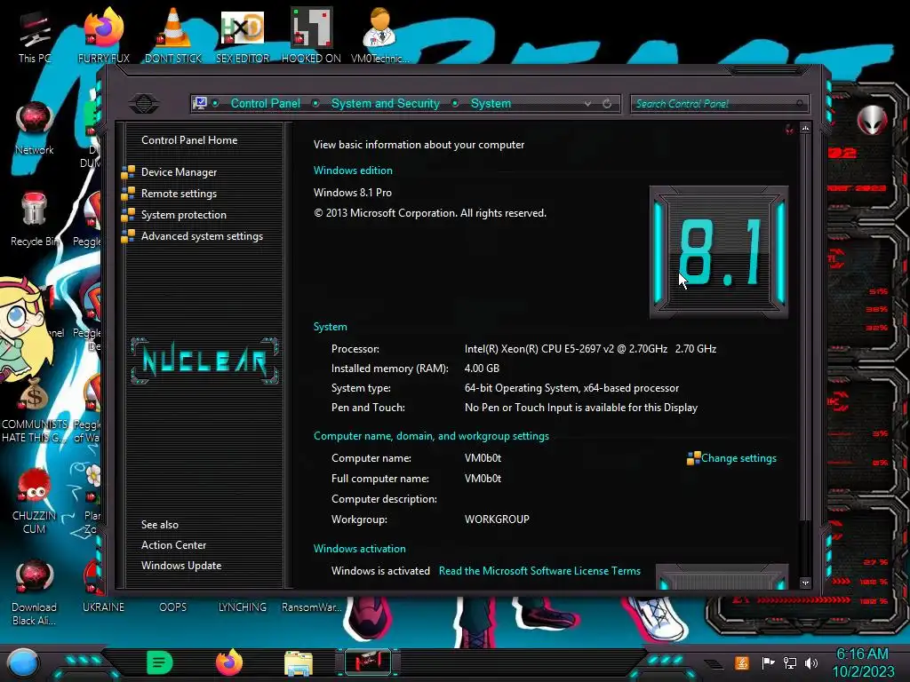Launch Firefox from the taskbar
910x682 pixels.
coord(228,662)
